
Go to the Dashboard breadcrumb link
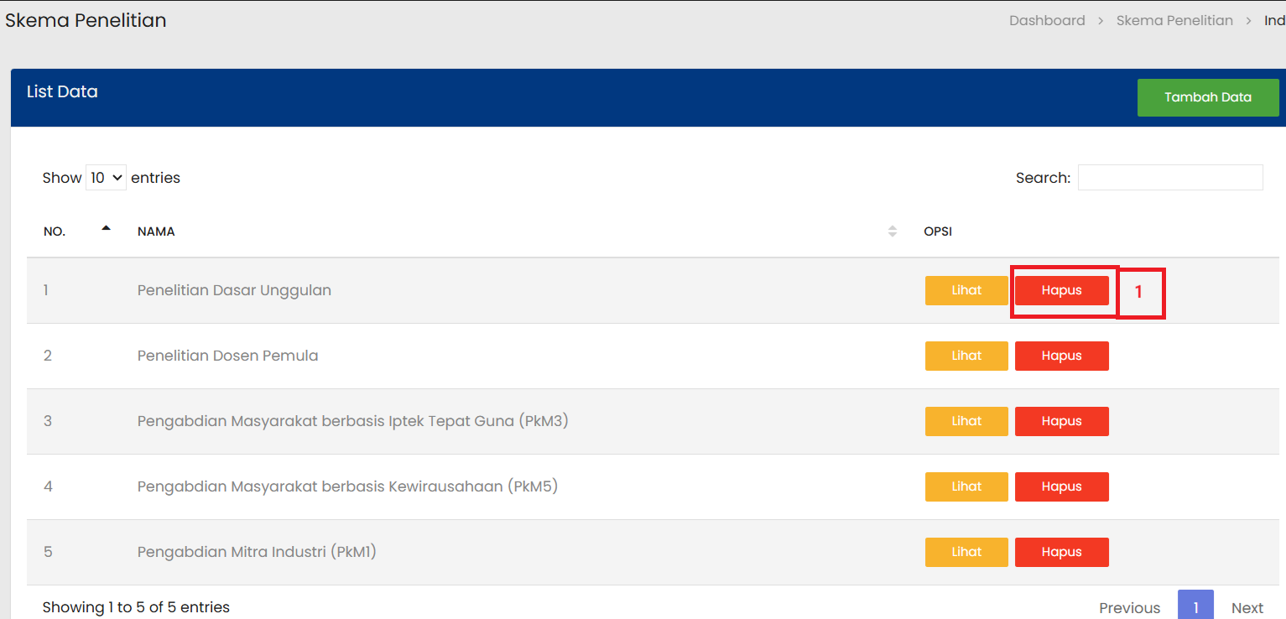click(x=1047, y=21)
